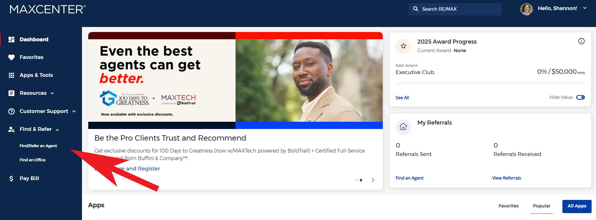Click into the Search RE/MAX field

[455, 9]
